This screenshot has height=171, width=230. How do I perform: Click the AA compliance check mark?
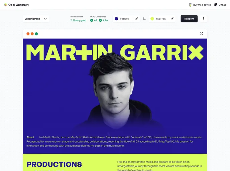point(92,20)
